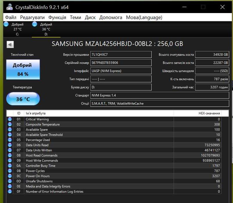233x203 pixels.
Task: Click the serial number field S67PNE0T655906
Action: pyautogui.click(x=121, y=63)
